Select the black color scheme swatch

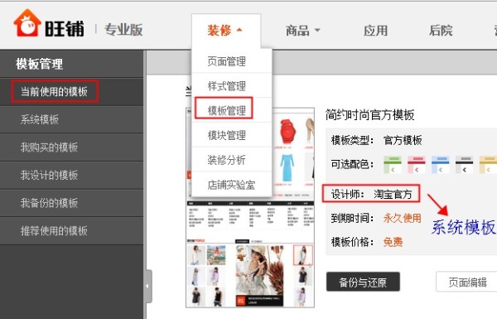(x=464, y=165)
